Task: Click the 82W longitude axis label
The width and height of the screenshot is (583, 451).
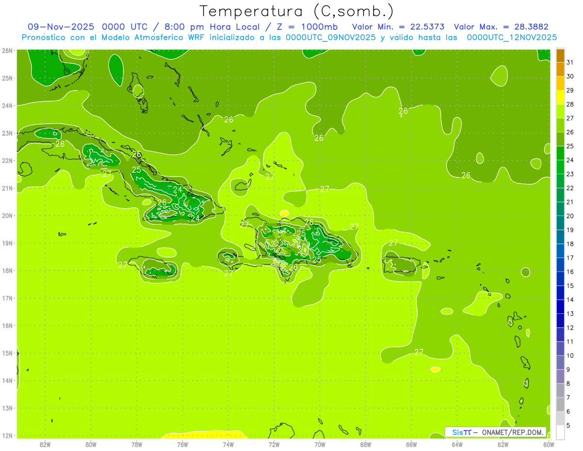Action: [x=45, y=444]
